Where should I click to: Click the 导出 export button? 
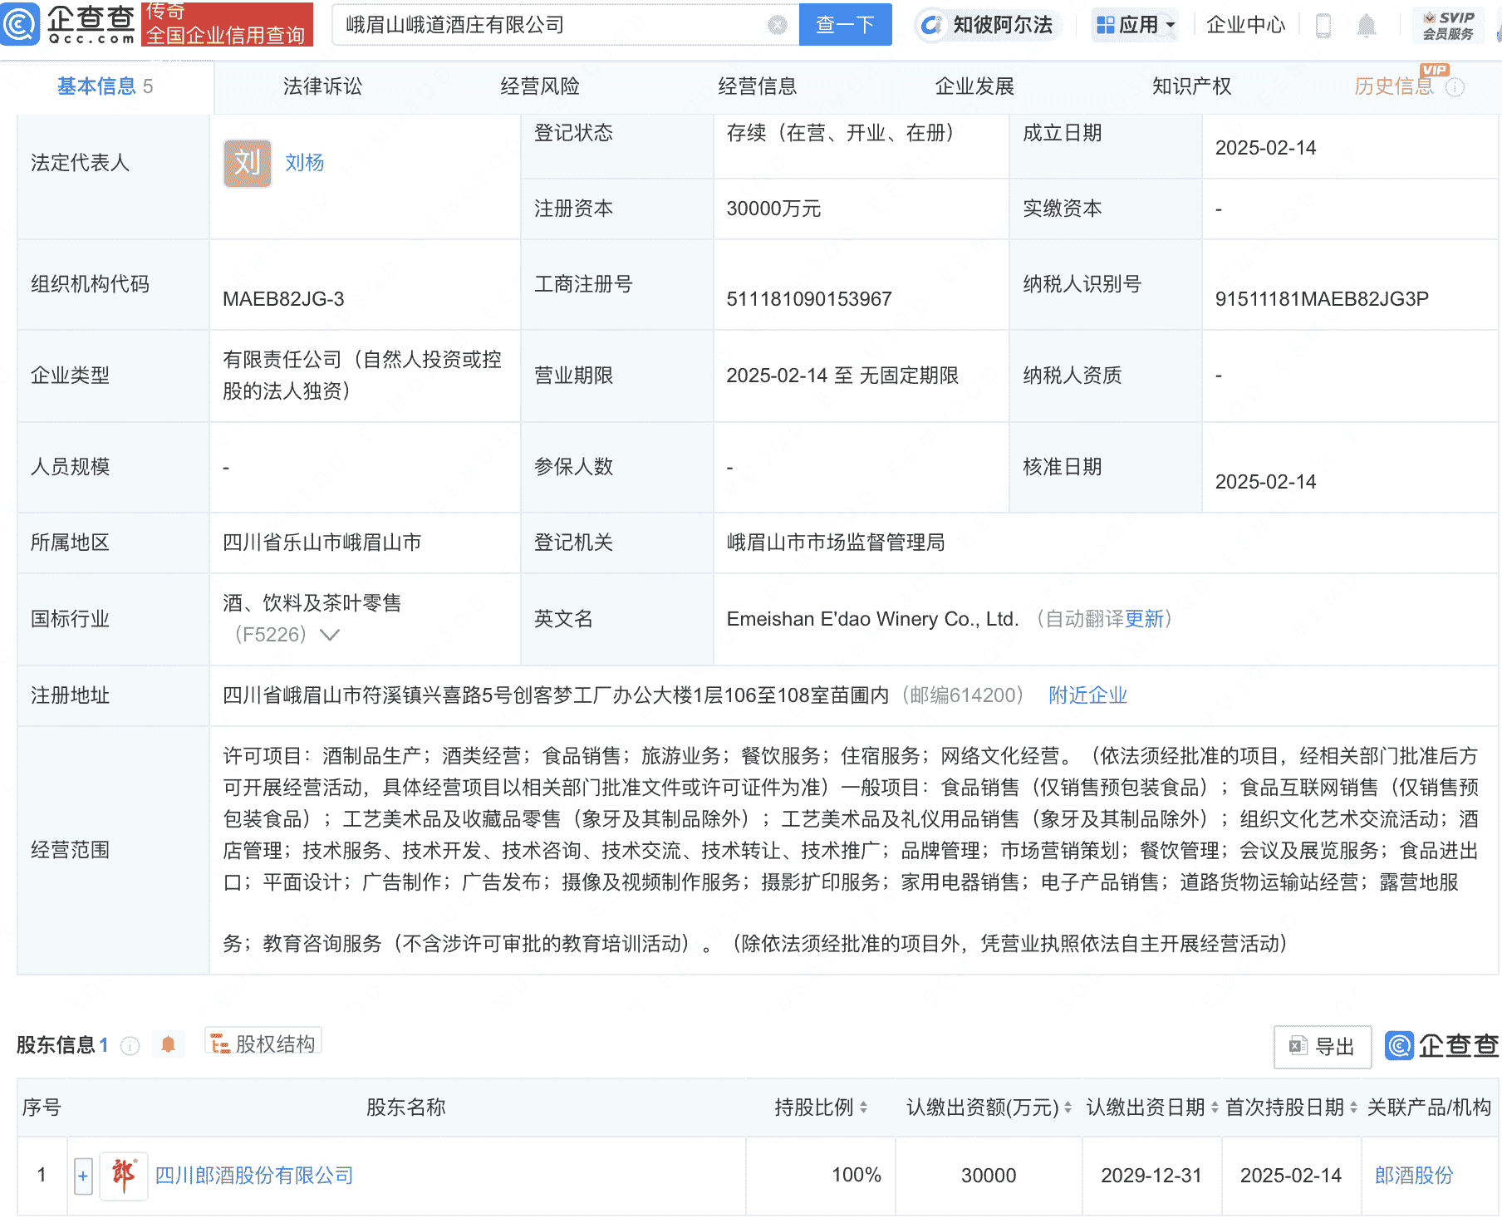[x=1322, y=1047]
